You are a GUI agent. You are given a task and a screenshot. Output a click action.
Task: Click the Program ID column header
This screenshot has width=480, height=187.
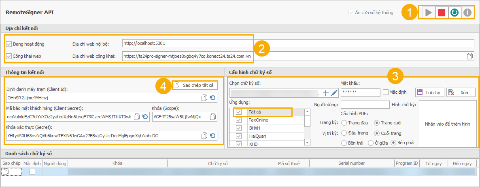click(406, 164)
